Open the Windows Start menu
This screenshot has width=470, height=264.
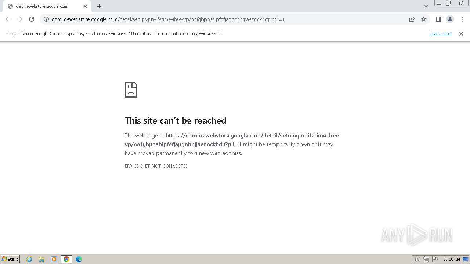[x=10, y=259]
